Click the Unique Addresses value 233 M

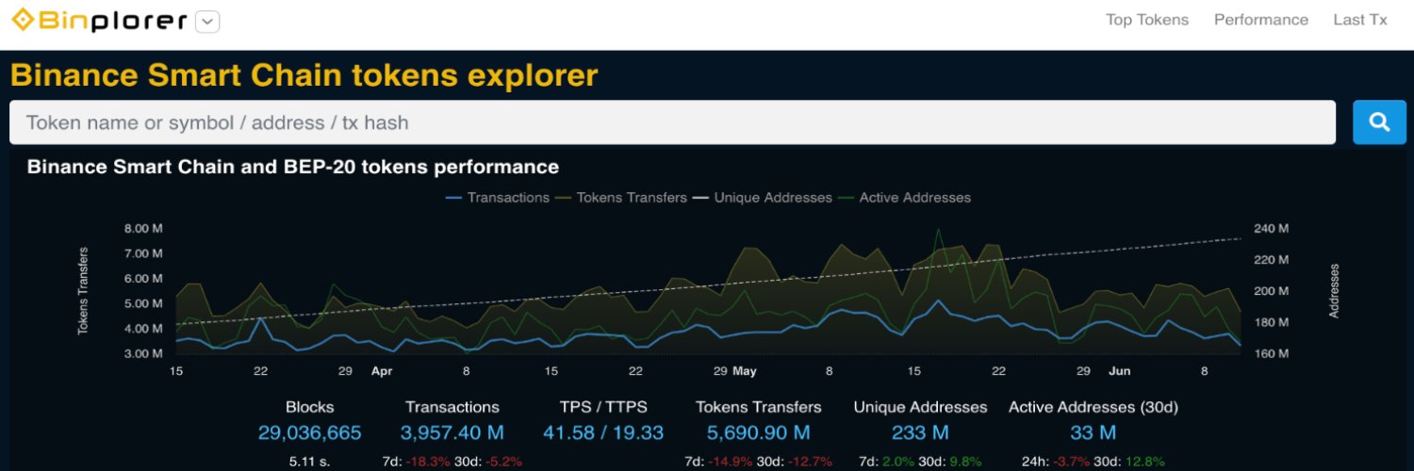click(920, 433)
